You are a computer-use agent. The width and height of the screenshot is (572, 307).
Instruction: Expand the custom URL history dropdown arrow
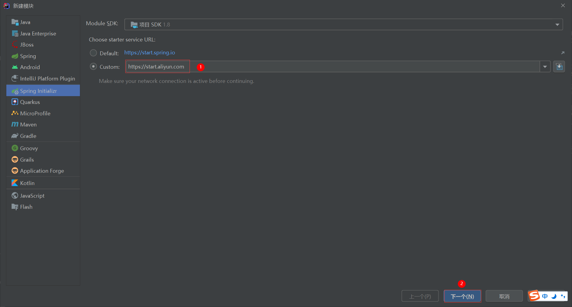click(x=545, y=66)
